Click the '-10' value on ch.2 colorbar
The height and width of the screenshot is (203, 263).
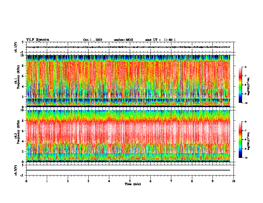(245, 158)
